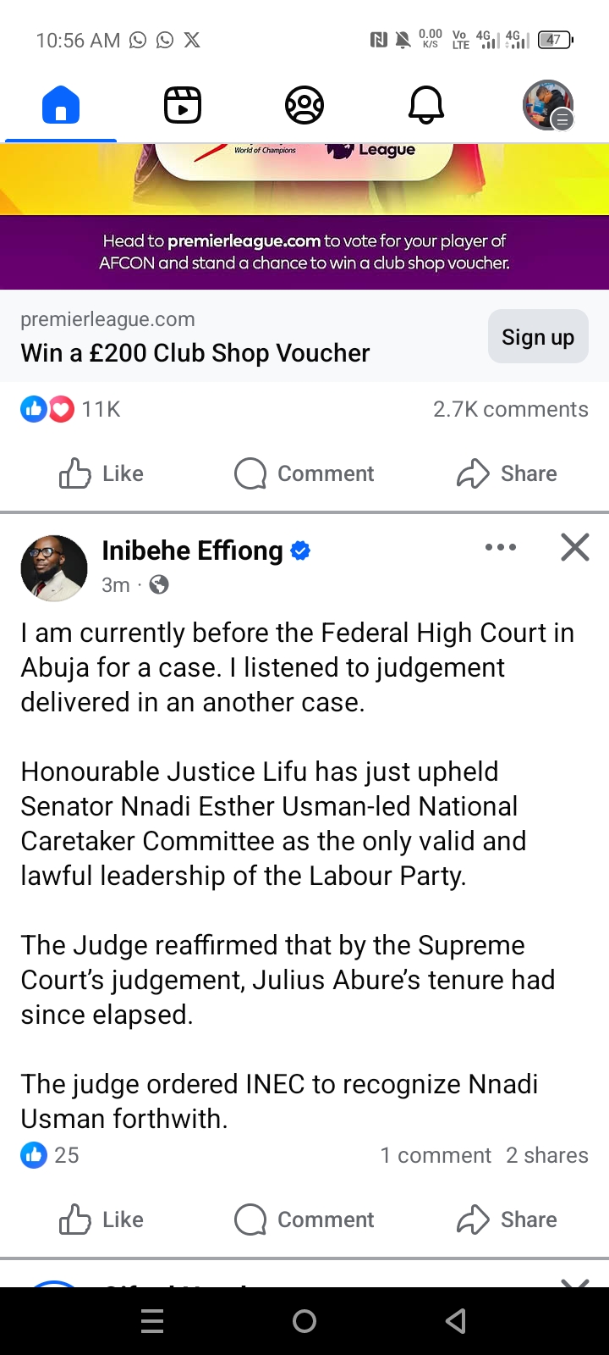Like Inibehe Effiong's Labour Party post

(x=101, y=1219)
